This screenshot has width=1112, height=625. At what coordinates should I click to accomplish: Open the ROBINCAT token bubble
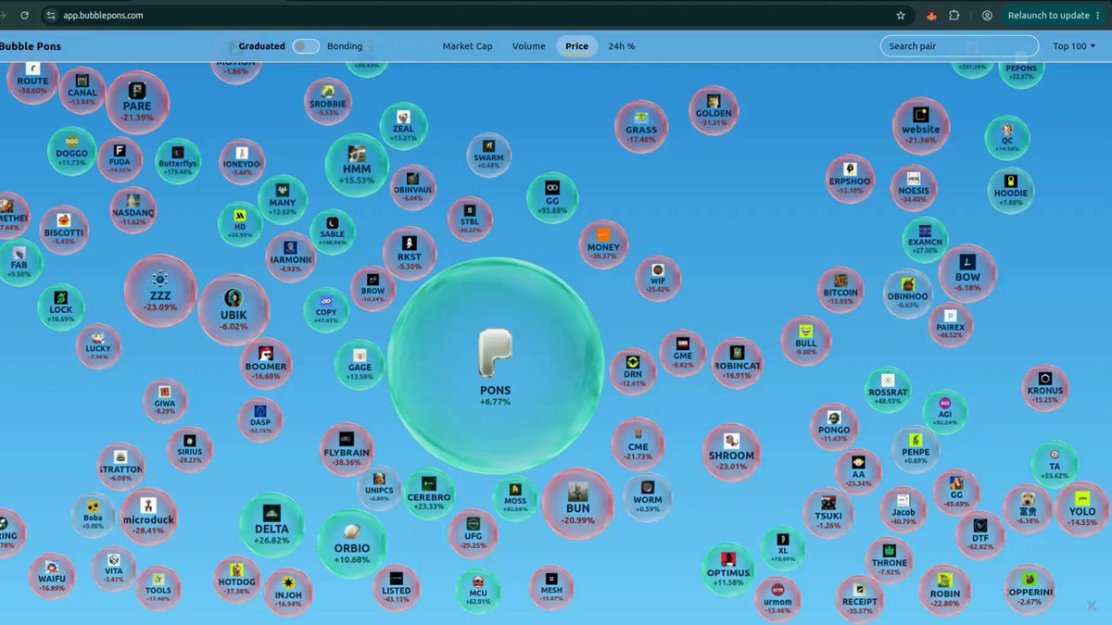(x=738, y=363)
